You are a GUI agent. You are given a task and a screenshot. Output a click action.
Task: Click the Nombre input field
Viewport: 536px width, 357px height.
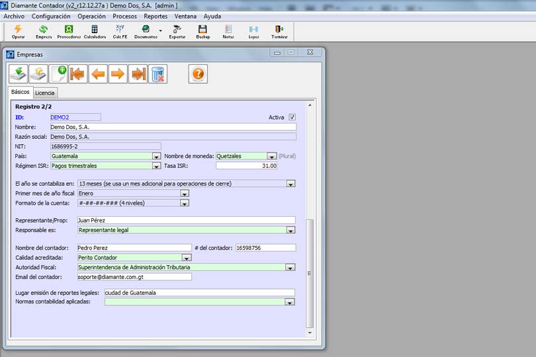point(173,127)
